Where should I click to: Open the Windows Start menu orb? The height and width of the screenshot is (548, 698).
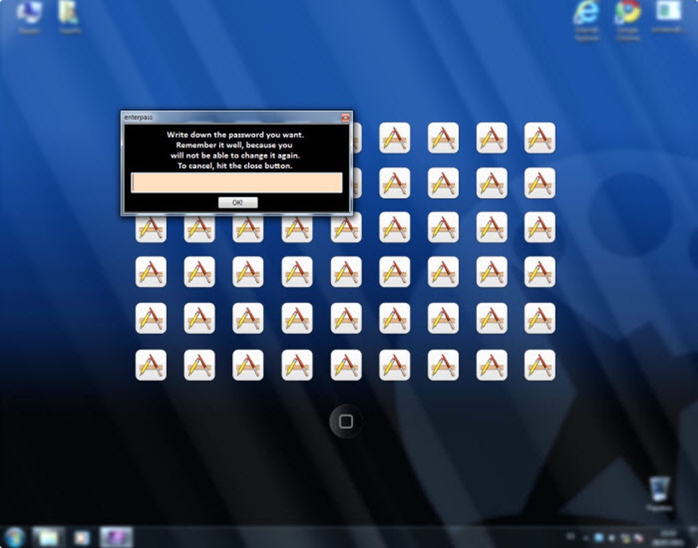pyautogui.click(x=14, y=537)
